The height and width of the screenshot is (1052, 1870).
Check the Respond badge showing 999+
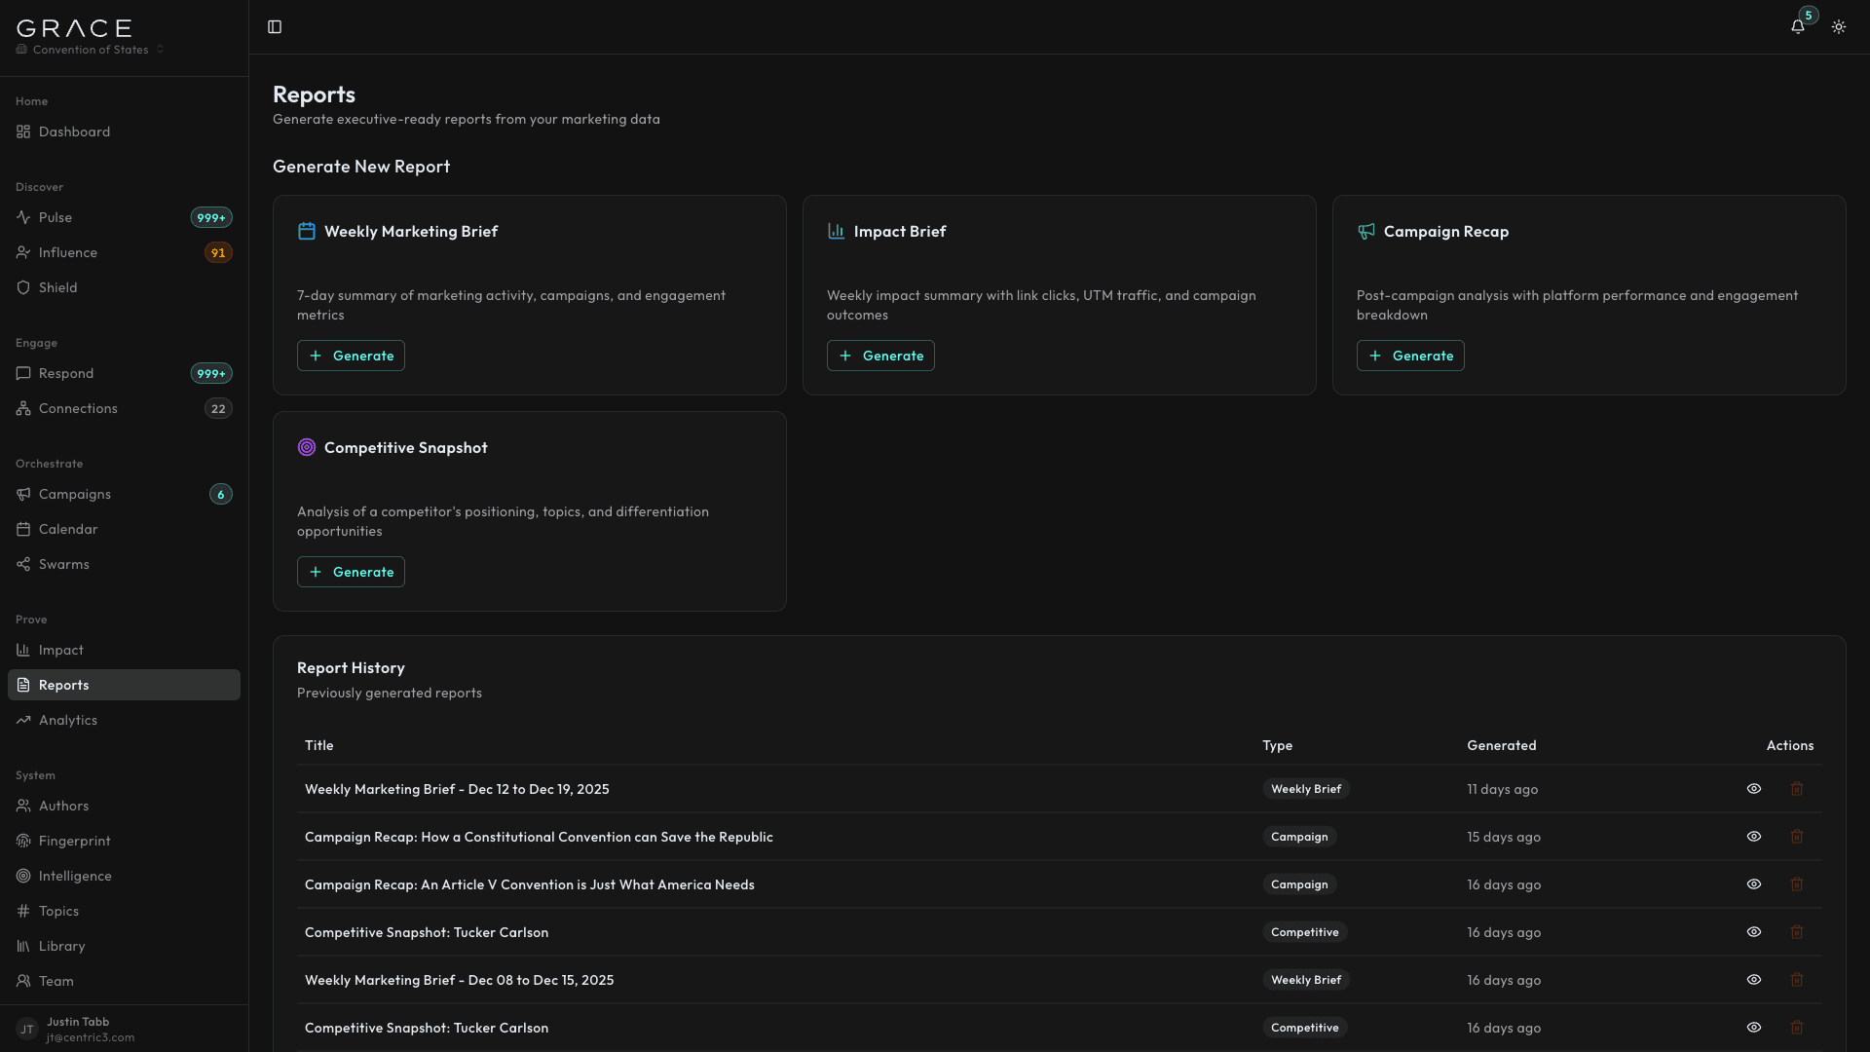click(x=210, y=373)
